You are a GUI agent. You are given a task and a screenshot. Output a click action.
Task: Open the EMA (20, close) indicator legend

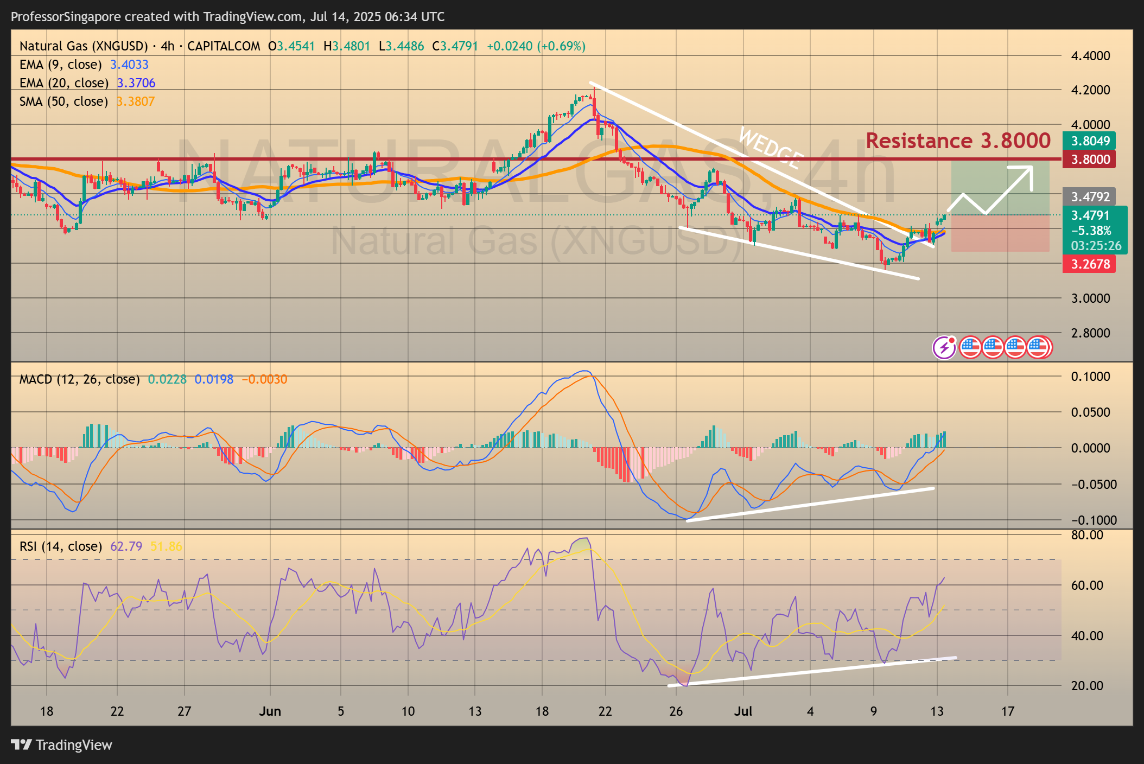64,83
